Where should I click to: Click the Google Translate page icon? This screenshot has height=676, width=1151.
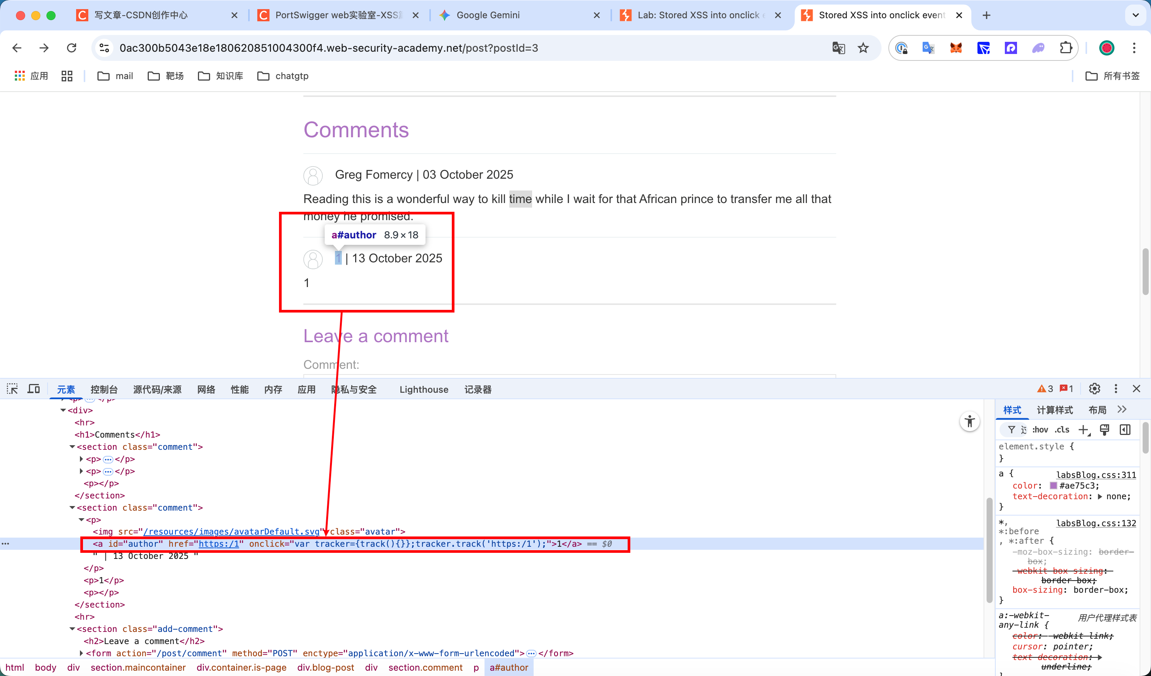tap(839, 48)
